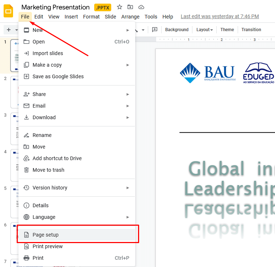Image resolution: width=275 pixels, height=267 pixels.
Task: Click the Transition button
Action: point(251,30)
